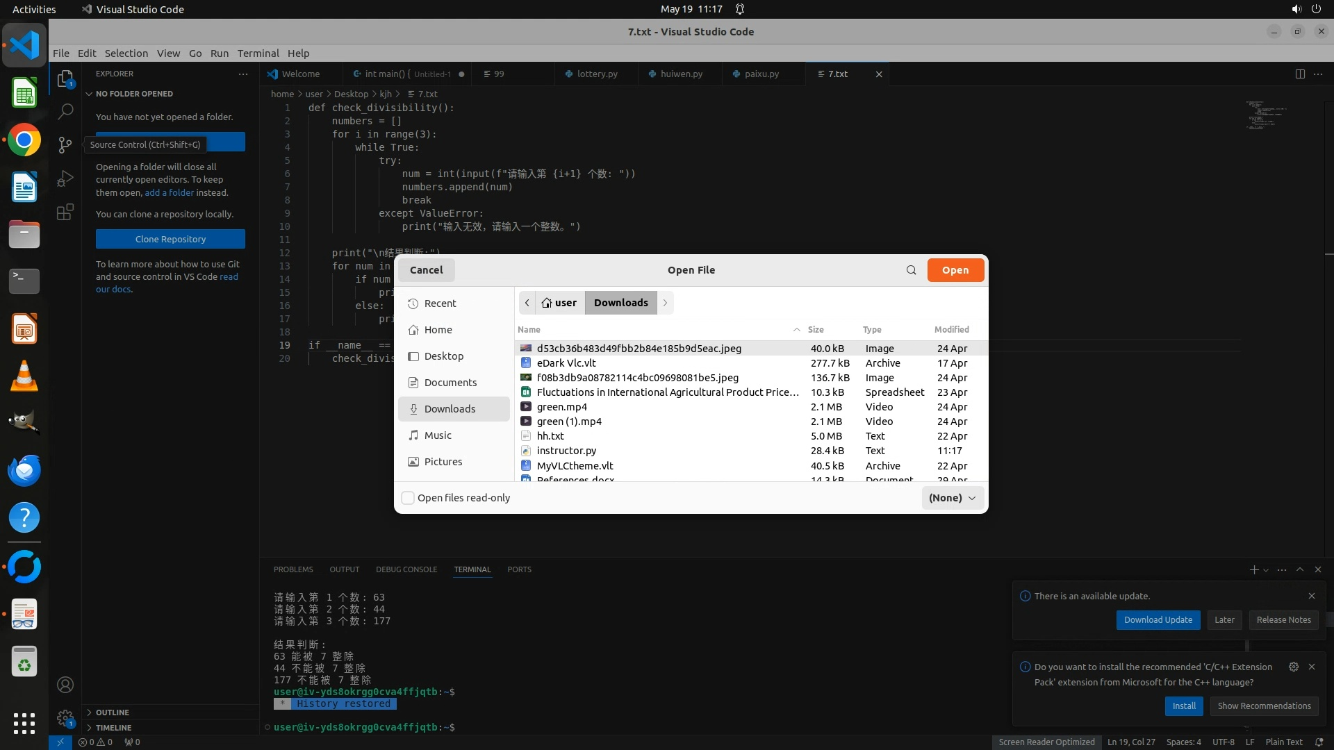This screenshot has height=750, width=1334.
Task: Open the Terminal menu
Action: click(x=258, y=53)
